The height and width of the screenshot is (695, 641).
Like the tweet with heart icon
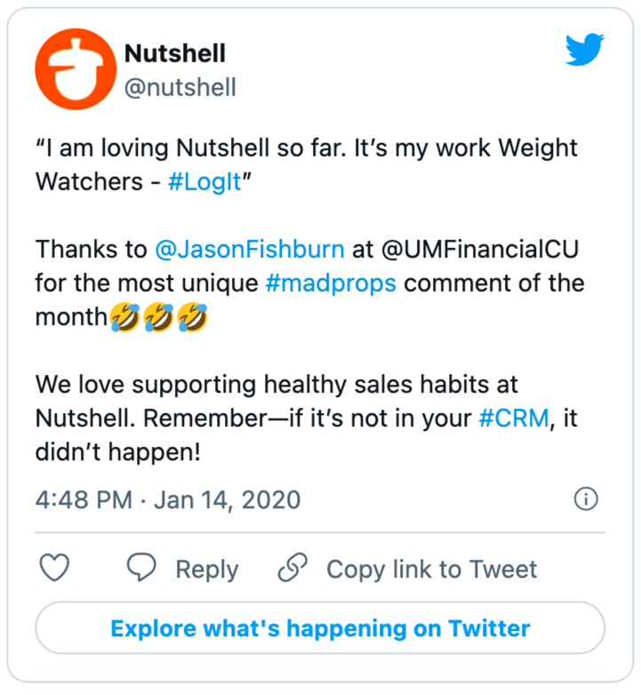point(54,567)
